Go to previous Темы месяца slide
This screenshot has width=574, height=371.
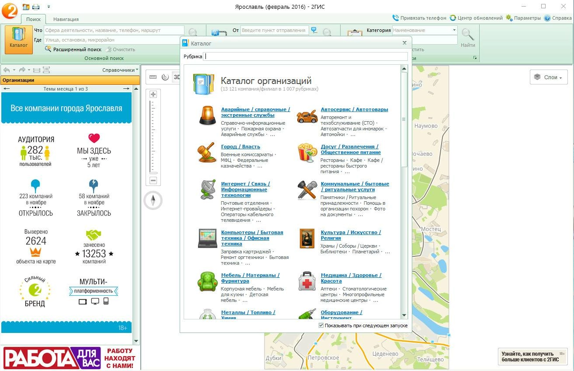pos(6,89)
